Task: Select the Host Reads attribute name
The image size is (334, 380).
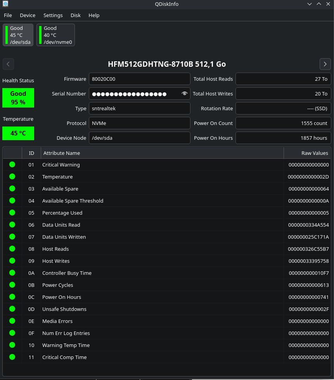Action: point(55,249)
